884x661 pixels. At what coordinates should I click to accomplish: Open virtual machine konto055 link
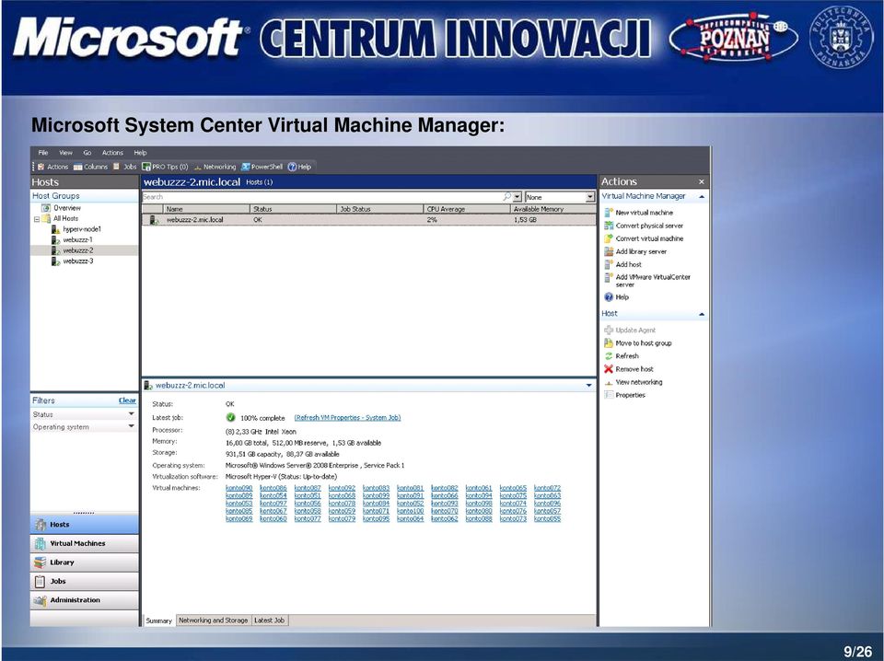547,518
